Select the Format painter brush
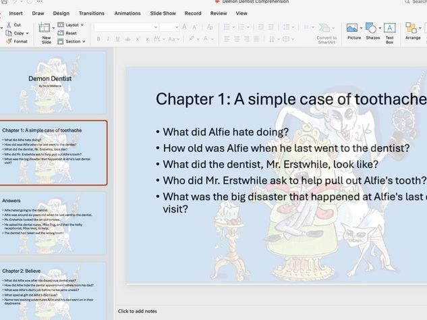427x320 pixels. 9,41
